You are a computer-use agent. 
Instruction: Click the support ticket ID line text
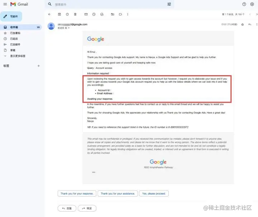coord(138,127)
